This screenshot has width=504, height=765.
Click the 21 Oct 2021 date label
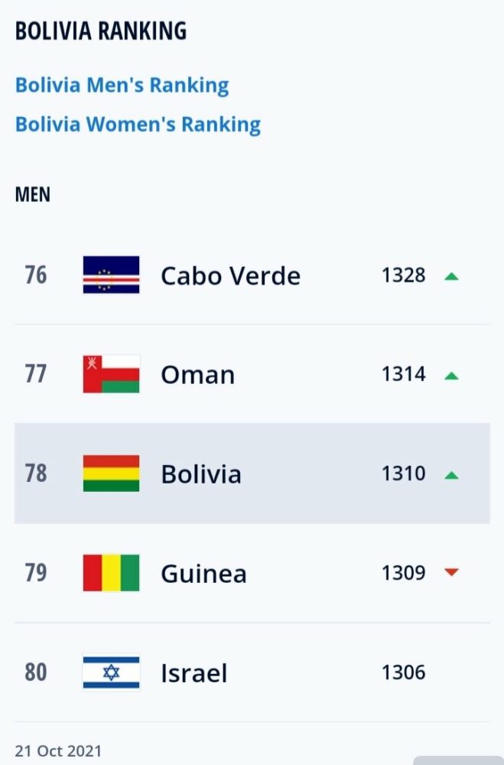point(59,750)
